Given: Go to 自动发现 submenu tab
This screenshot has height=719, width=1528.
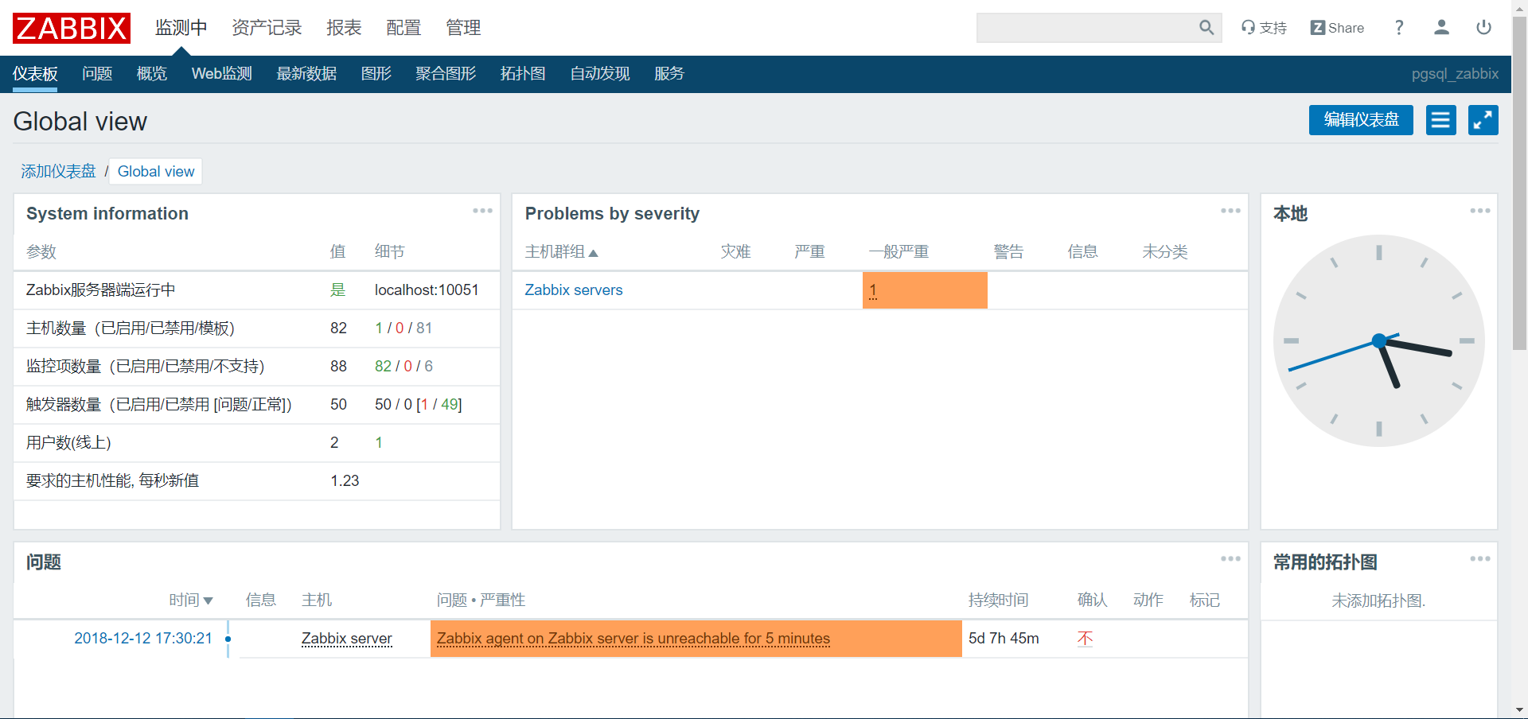Looking at the screenshot, I should (x=600, y=74).
